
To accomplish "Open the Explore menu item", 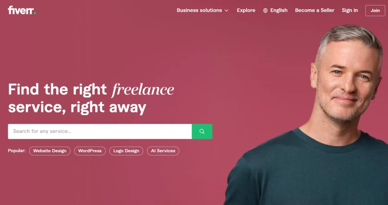I will pos(246,10).
